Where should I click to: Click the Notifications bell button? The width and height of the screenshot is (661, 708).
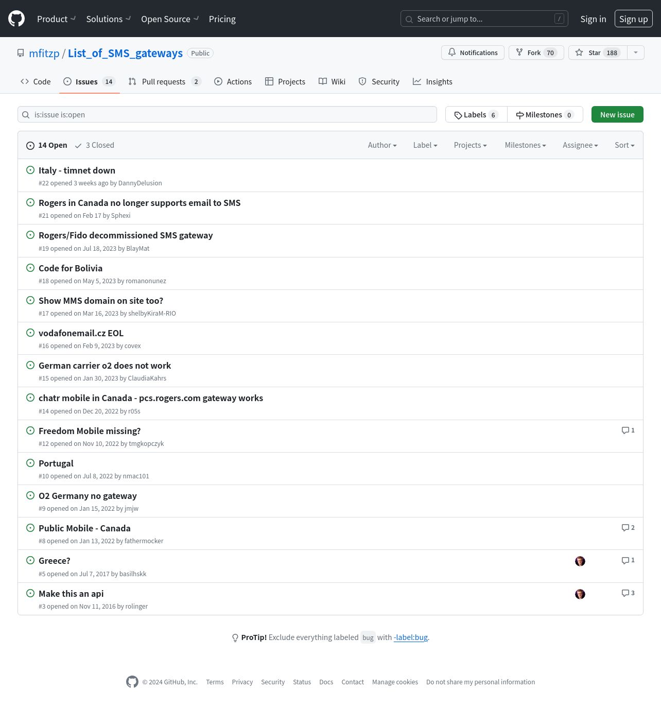pyautogui.click(x=473, y=53)
